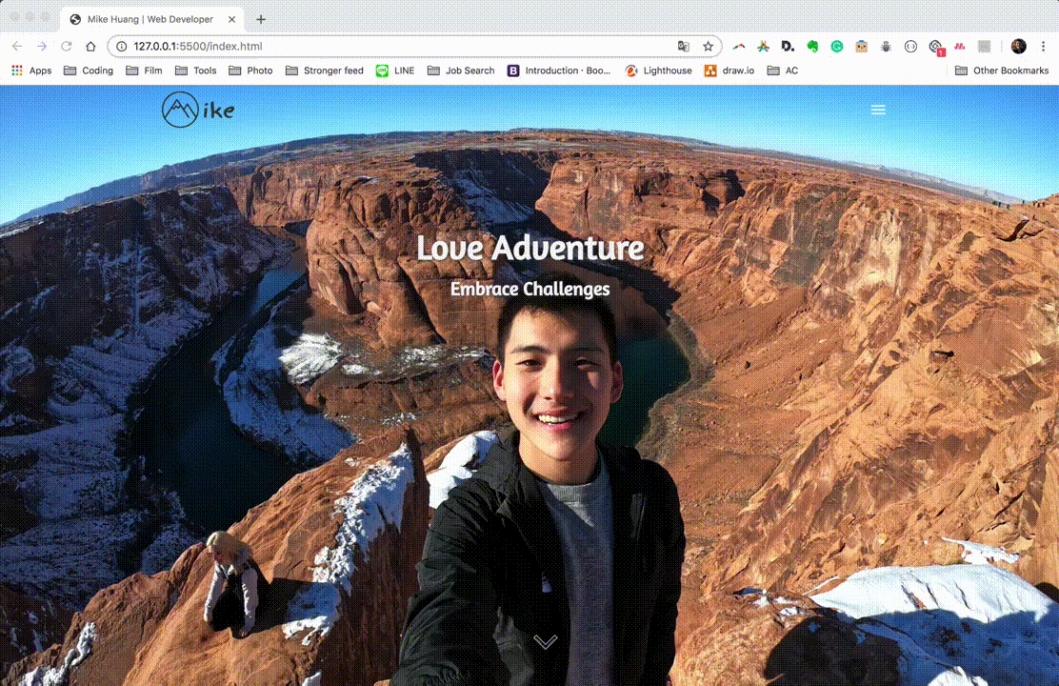Open the first rainbow-arc extension icon

click(739, 46)
